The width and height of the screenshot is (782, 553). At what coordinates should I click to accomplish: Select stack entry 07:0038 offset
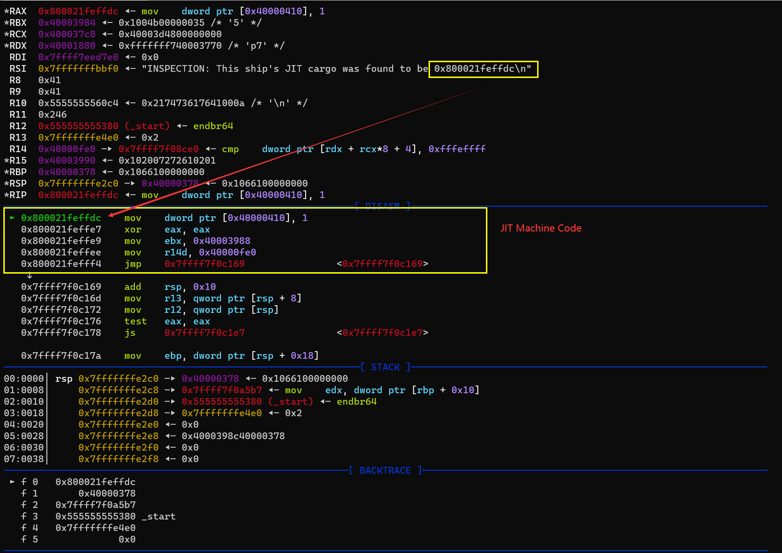point(24,459)
